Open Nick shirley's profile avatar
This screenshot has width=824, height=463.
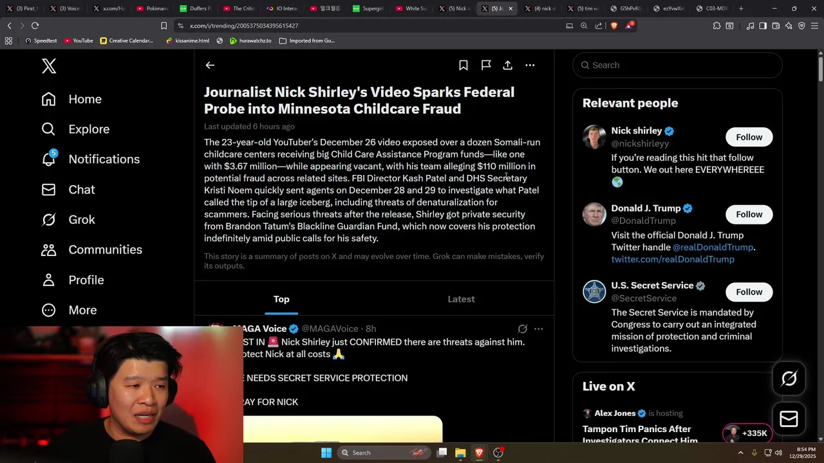[x=594, y=137]
